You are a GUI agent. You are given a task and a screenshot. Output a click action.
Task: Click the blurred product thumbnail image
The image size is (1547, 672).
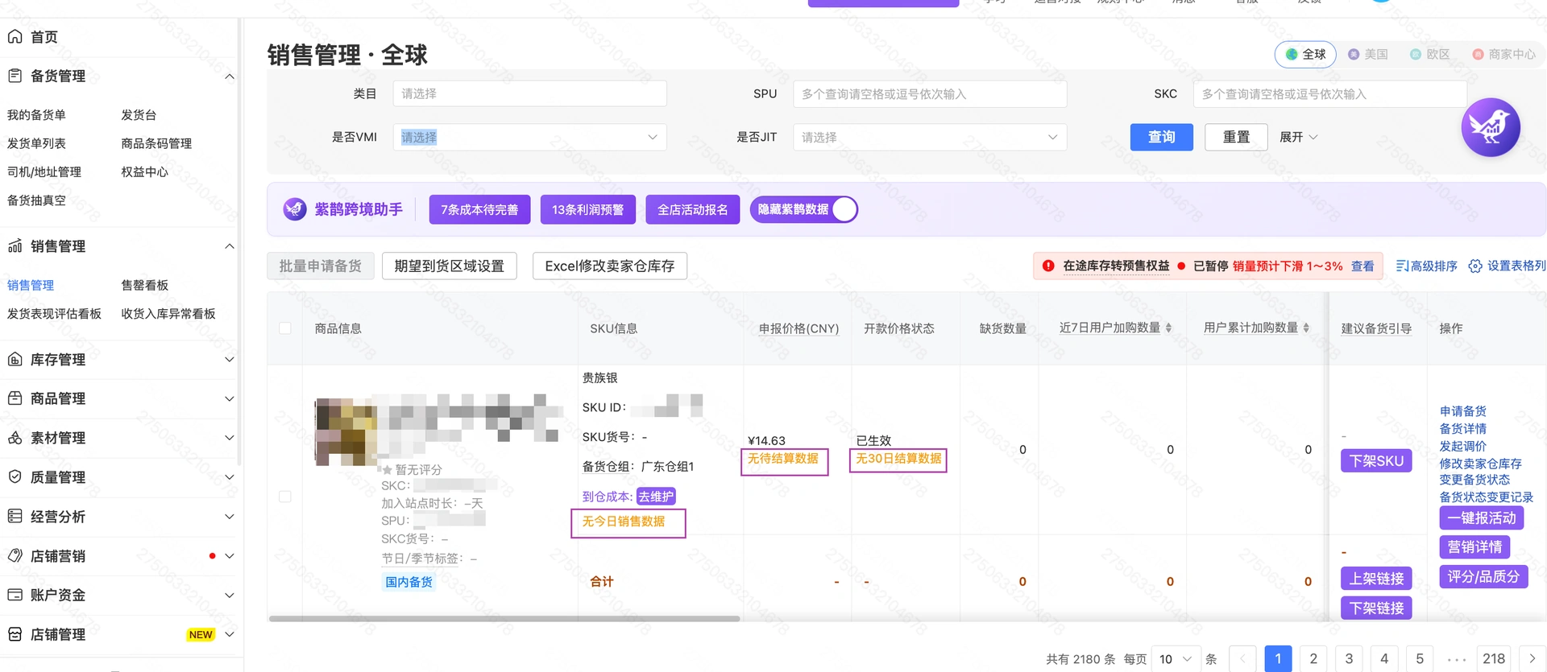pyautogui.click(x=346, y=431)
